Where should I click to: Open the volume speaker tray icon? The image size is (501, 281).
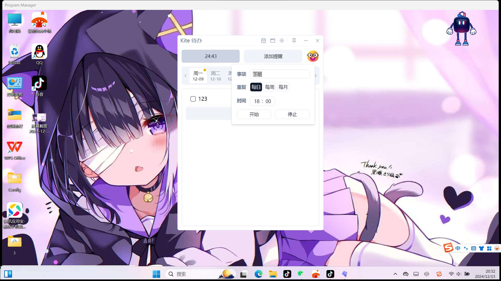click(x=459, y=274)
